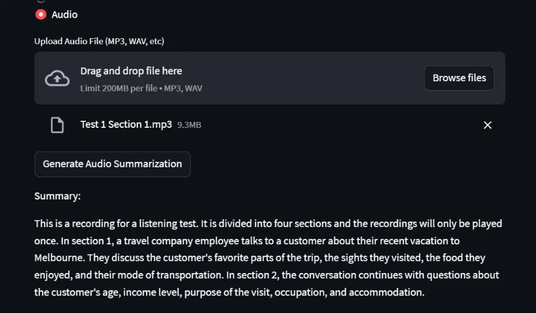
Task: Click the "Summary:" heading
Action: (x=57, y=196)
